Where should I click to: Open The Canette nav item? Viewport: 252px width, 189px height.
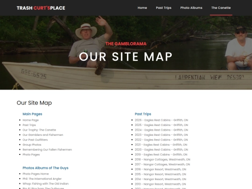point(221,8)
